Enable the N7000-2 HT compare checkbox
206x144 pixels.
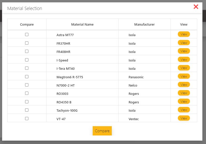pyautogui.click(x=27, y=85)
